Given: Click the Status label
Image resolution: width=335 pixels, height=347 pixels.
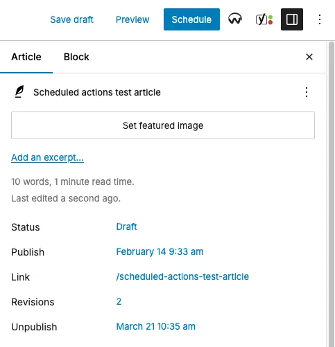Looking at the screenshot, I should (26, 227).
